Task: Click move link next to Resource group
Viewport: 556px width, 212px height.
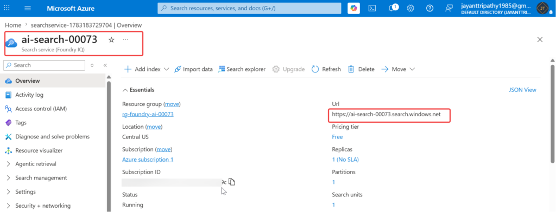Action: [172, 104]
